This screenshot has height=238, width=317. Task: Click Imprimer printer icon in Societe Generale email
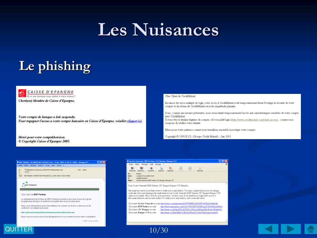[161, 169]
